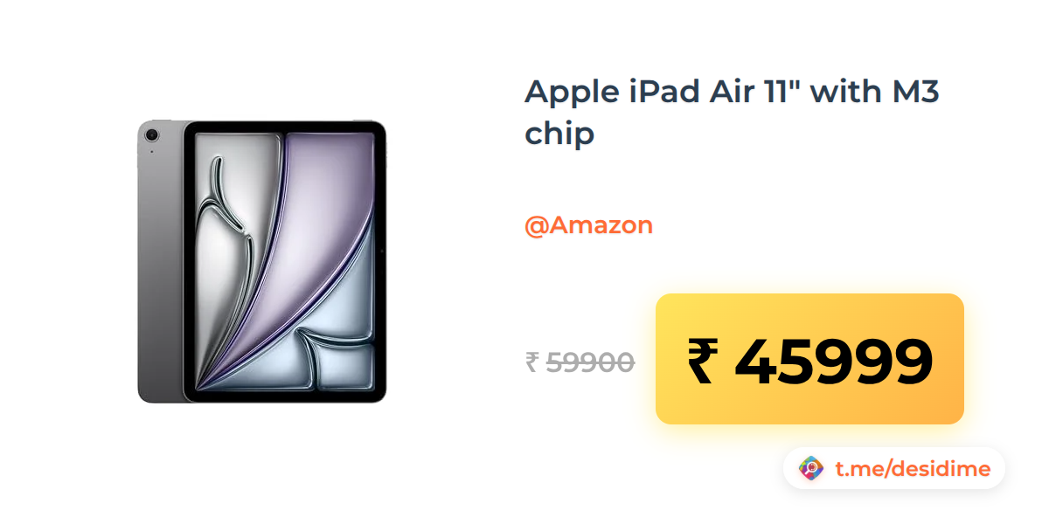Click the microphone dot below the iPad camera
The image size is (1049, 524).
[x=152, y=152]
